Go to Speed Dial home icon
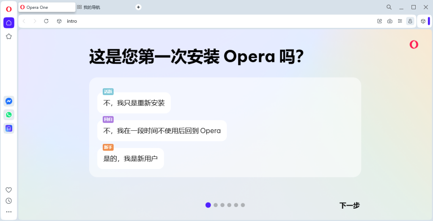This screenshot has width=433, height=221. click(9, 23)
